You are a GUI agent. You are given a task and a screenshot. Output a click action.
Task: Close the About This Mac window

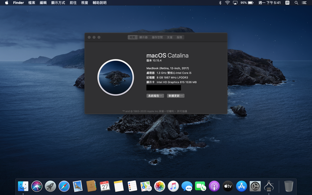tap(89, 37)
